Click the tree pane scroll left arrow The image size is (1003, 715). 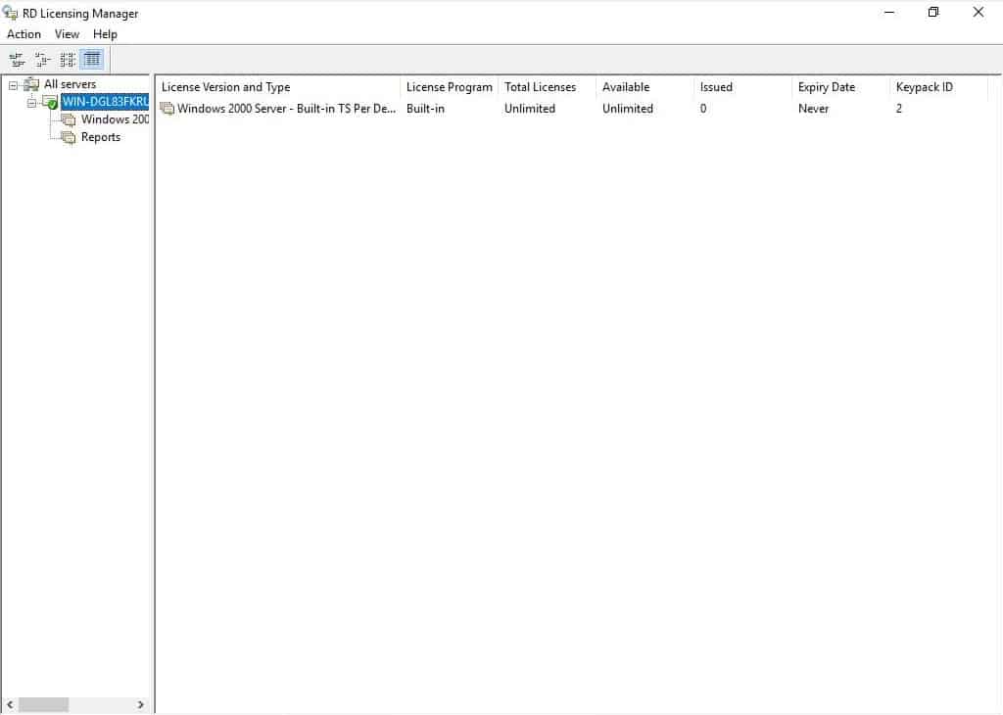(10, 705)
